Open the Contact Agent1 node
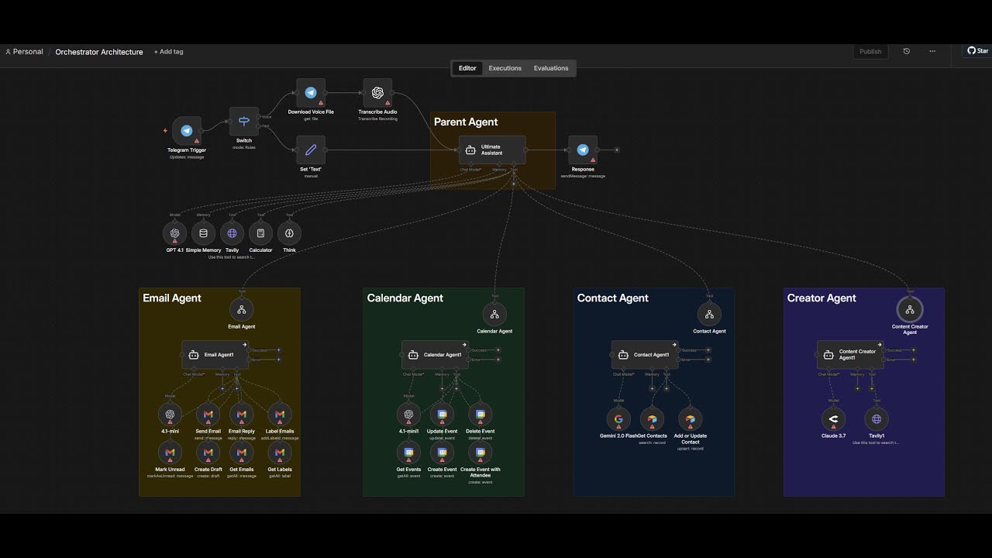This screenshot has height=558, width=992. pyautogui.click(x=645, y=355)
